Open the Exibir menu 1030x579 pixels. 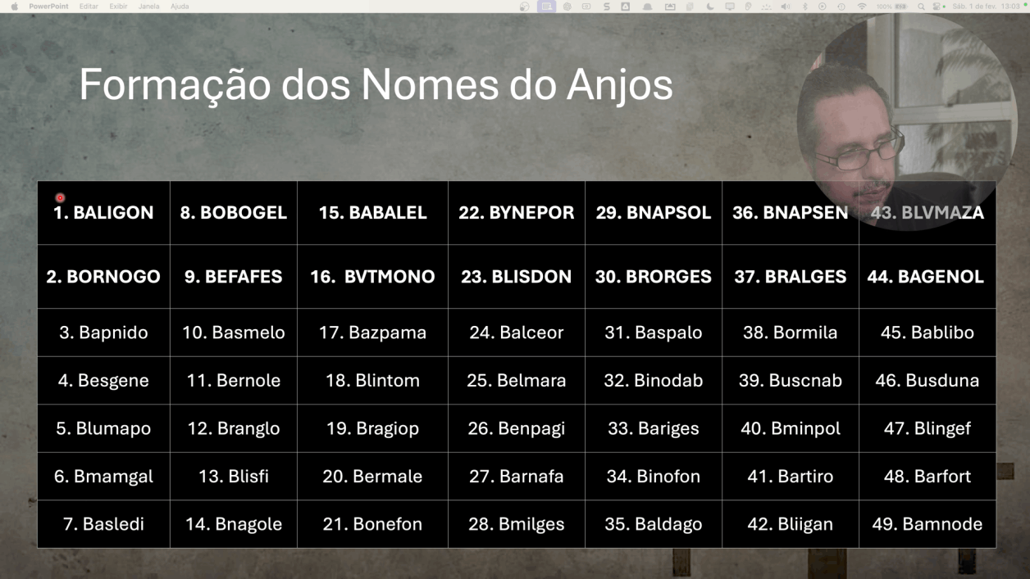coord(118,6)
